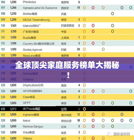Image resolution: width=134 pixels, height=140 pixels.
Task: Click the value 1,150 in the 广东恒兴 row
Action: point(13,31)
